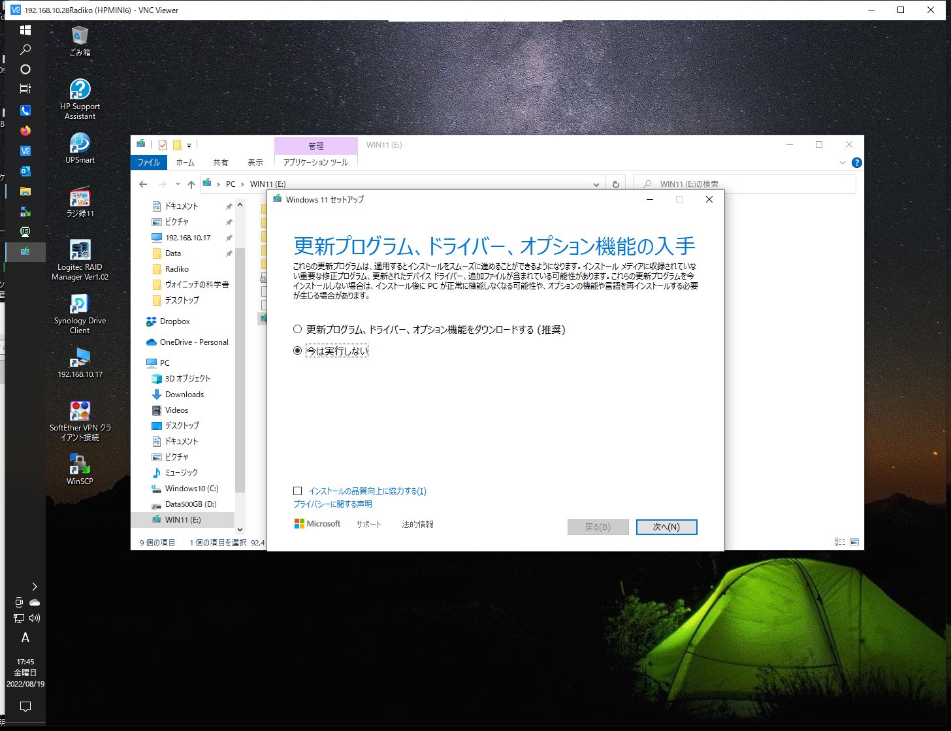Click the インストールの品質向上に協力する link text
Screen dimensions: 951x731
click(368, 491)
